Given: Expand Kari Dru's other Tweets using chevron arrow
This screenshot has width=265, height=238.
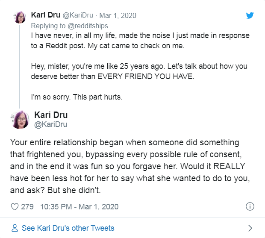Looking at the screenshot, I should (250, 228).
